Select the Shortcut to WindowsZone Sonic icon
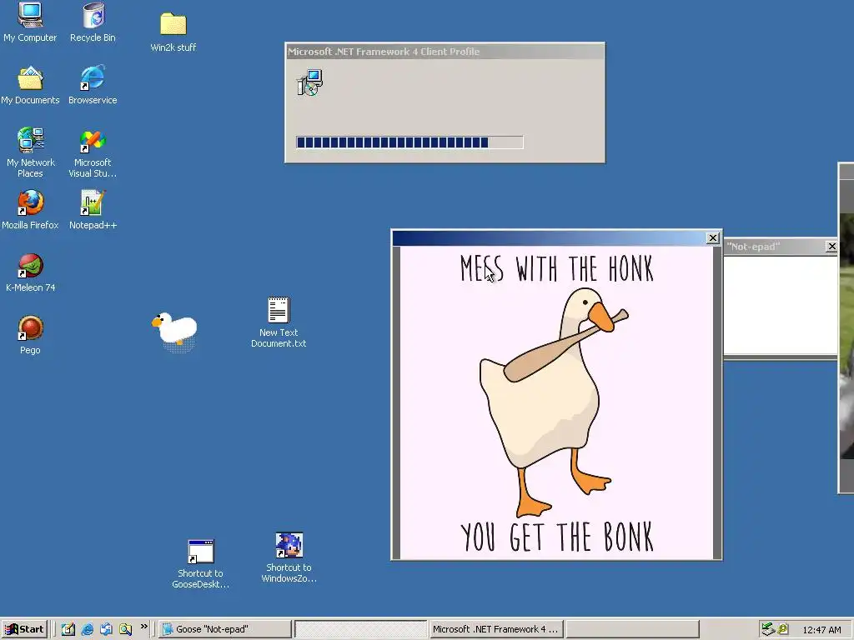The height and width of the screenshot is (640, 854). (x=289, y=557)
